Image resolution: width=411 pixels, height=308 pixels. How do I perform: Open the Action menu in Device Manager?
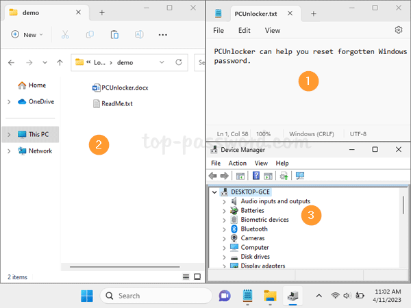237,164
